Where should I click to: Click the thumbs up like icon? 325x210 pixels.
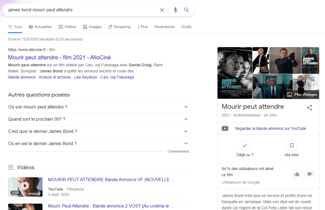click(297, 174)
